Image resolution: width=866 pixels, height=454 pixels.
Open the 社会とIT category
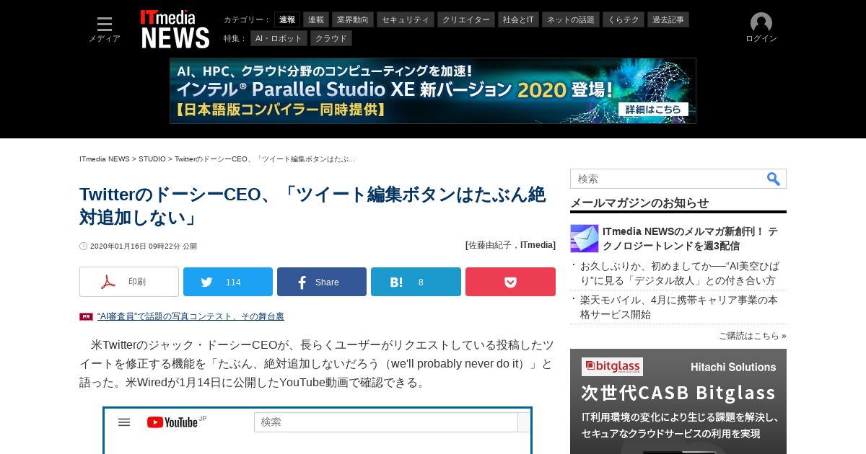519,19
